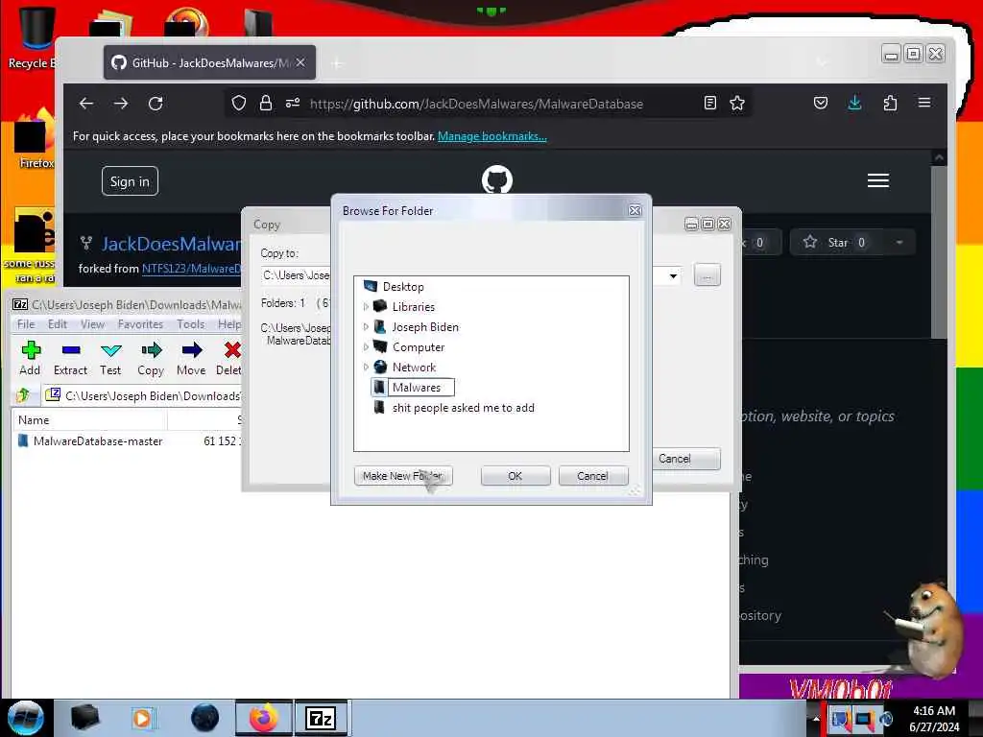Screen dimensions: 983x737
Task: Switch to 7-Zip taskbar button
Action: click(321, 718)
